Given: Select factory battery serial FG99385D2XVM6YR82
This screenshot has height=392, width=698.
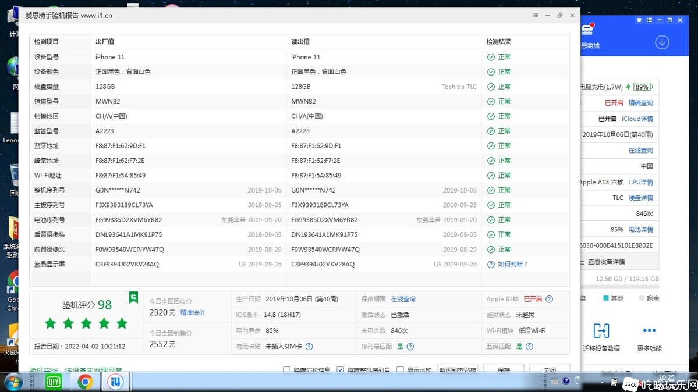Looking at the screenshot, I should click(x=129, y=220).
